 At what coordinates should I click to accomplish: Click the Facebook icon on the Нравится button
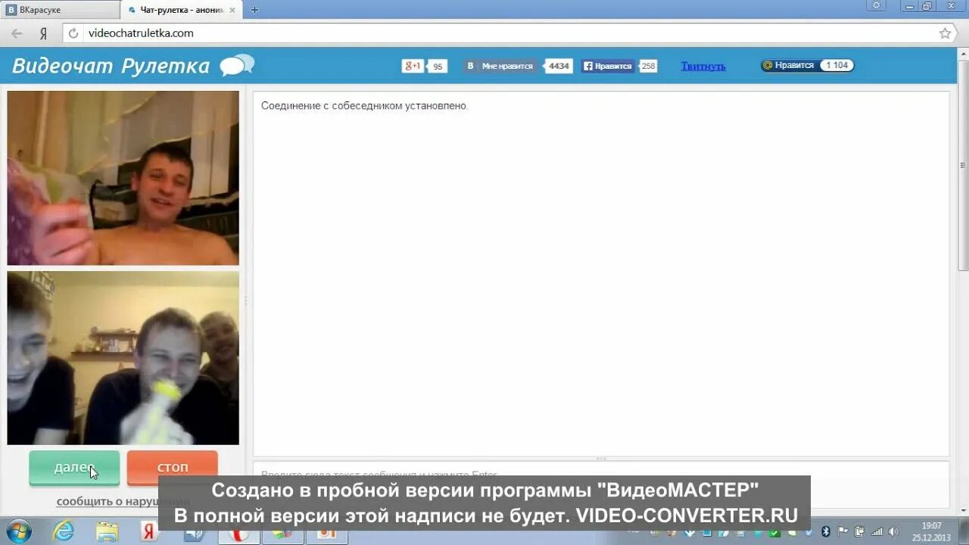pyautogui.click(x=587, y=66)
